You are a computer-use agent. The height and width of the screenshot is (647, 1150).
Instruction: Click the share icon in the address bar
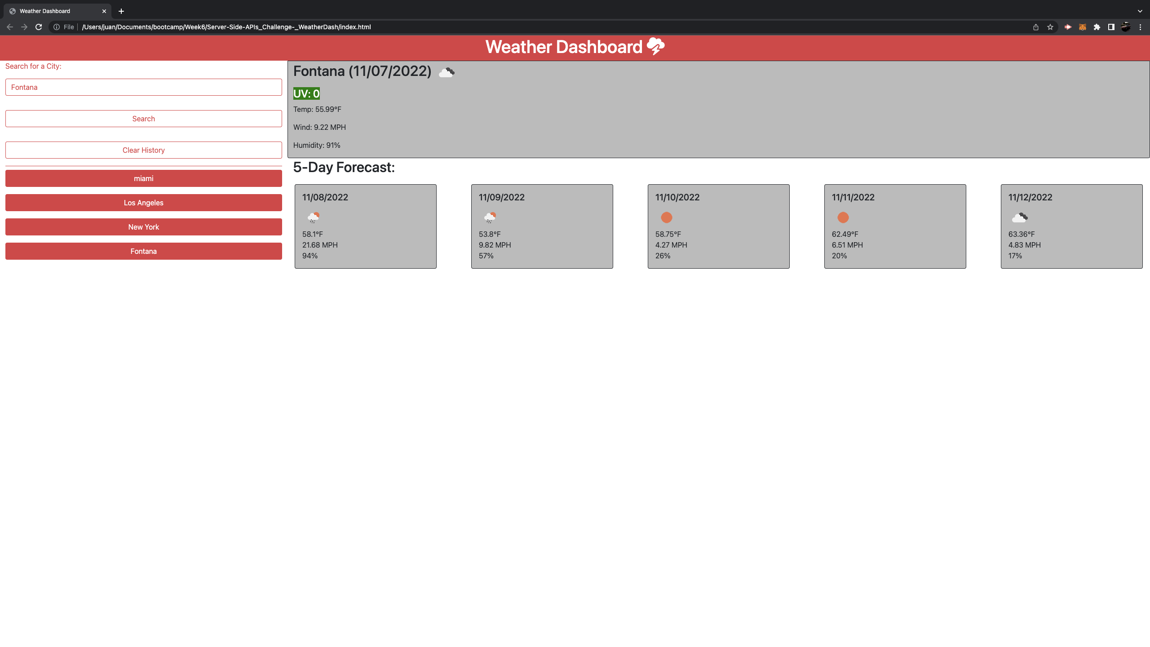pyautogui.click(x=1036, y=27)
